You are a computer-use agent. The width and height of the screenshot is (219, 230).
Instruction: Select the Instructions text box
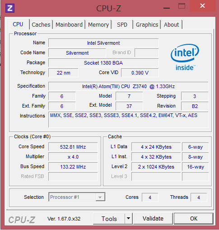[x=128, y=119]
